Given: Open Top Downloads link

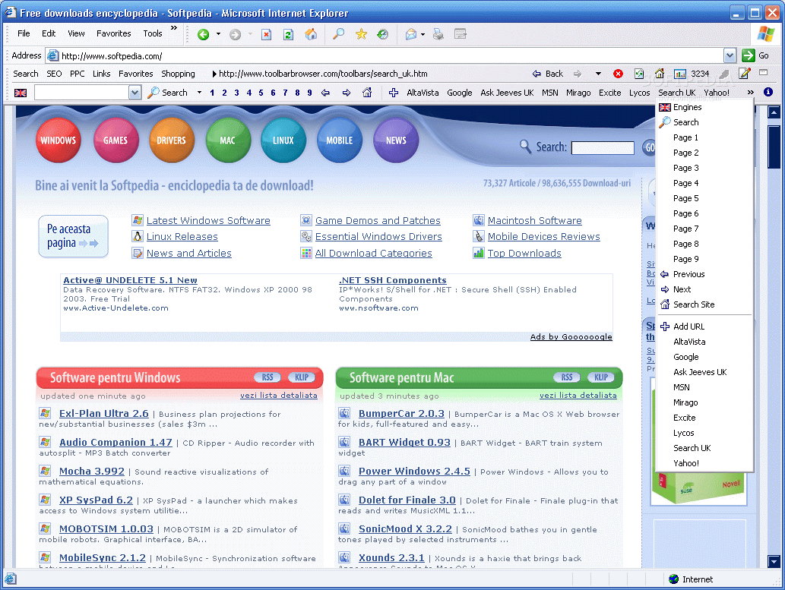Looking at the screenshot, I should (x=524, y=253).
